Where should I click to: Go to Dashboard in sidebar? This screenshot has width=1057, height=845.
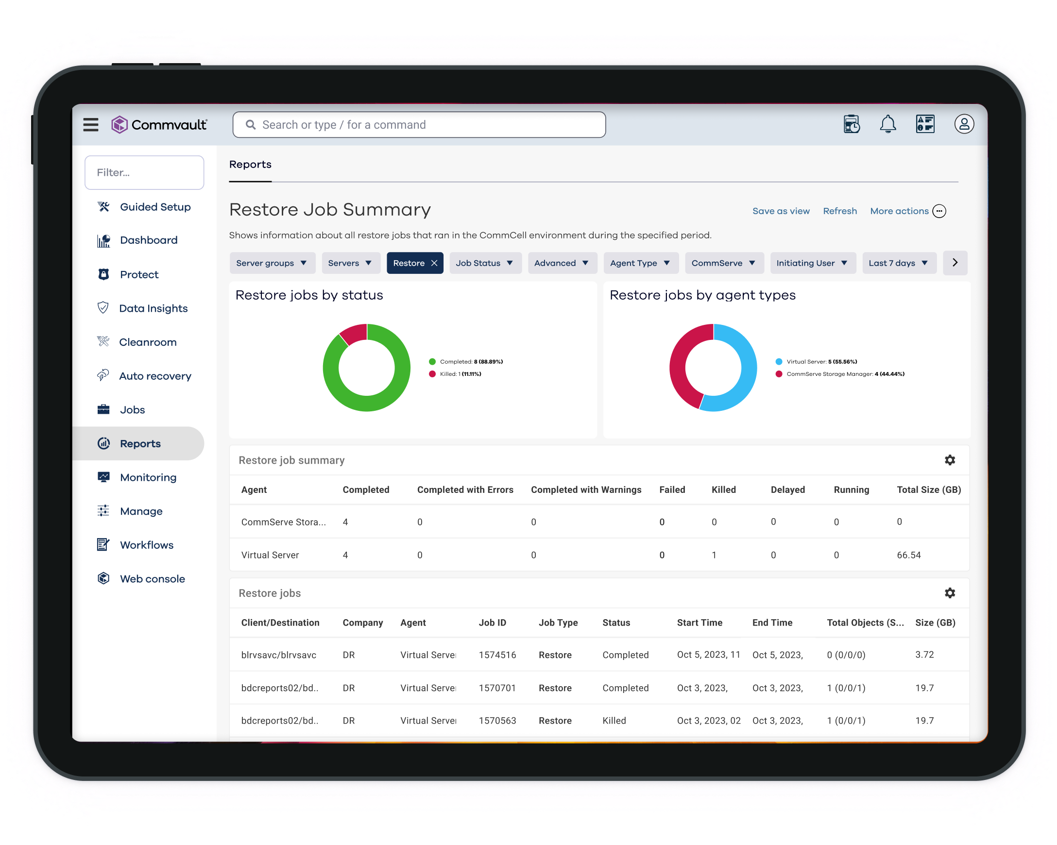tap(149, 240)
